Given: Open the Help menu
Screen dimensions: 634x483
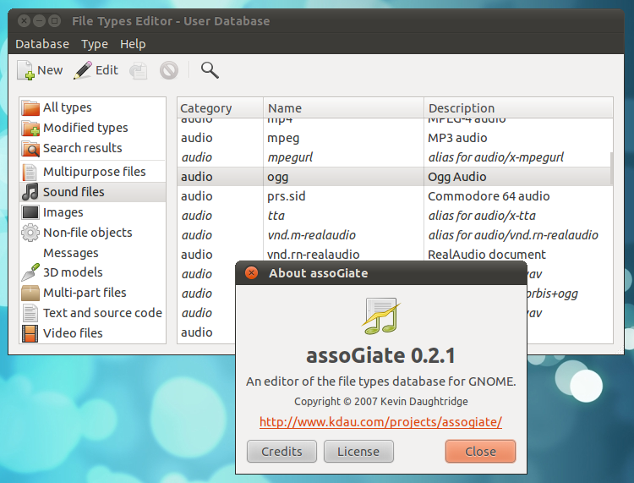Looking at the screenshot, I should [133, 44].
